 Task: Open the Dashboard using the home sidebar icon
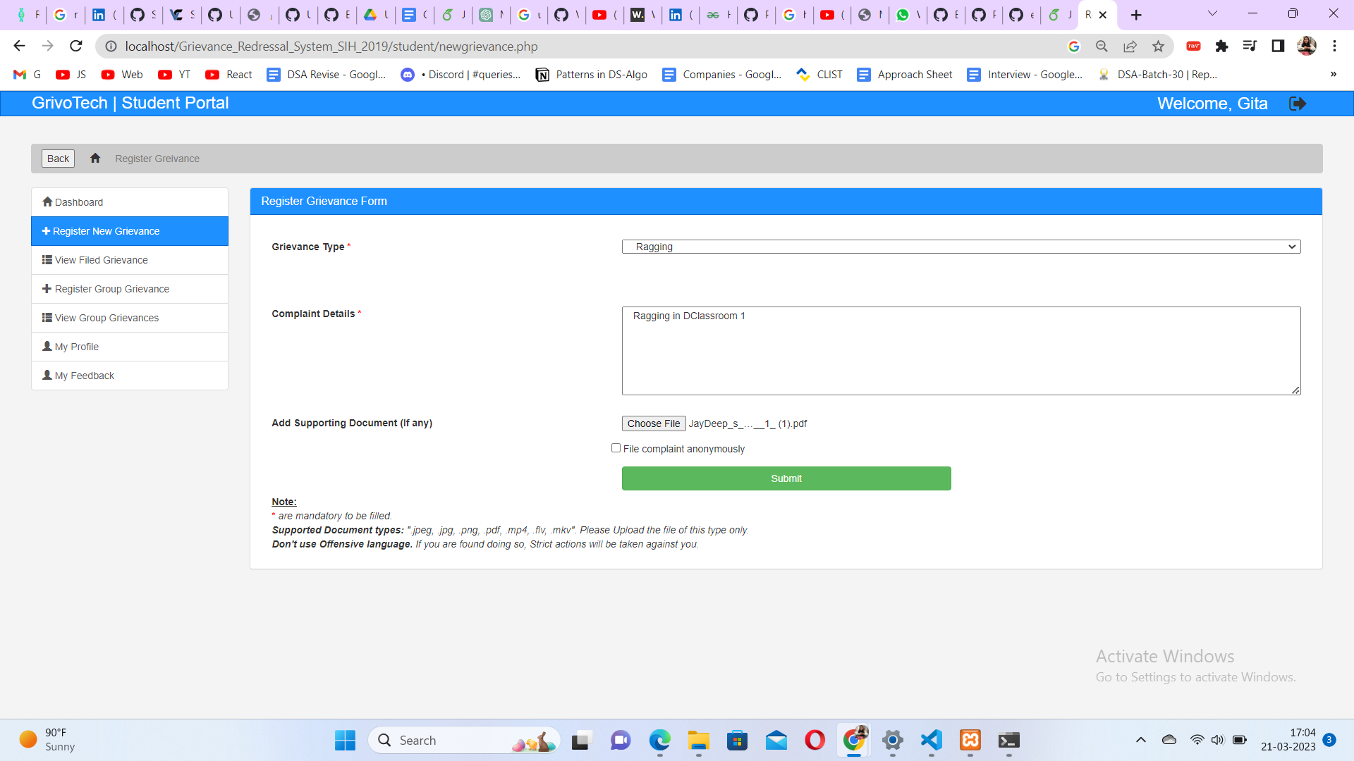point(47,202)
